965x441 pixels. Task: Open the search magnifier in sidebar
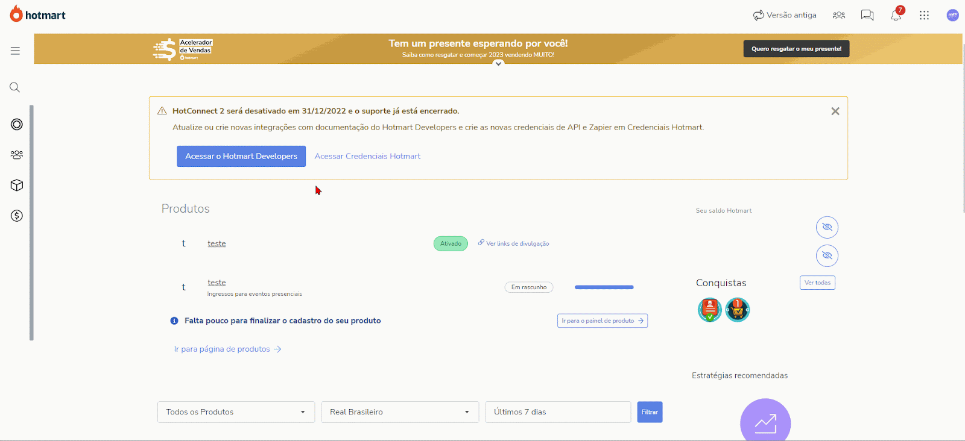tap(15, 87)
